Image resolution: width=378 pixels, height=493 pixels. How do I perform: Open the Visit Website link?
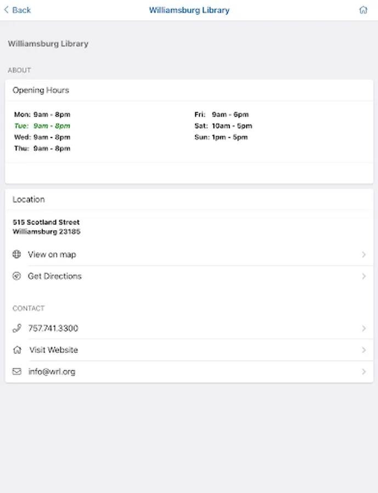[53, 349]
